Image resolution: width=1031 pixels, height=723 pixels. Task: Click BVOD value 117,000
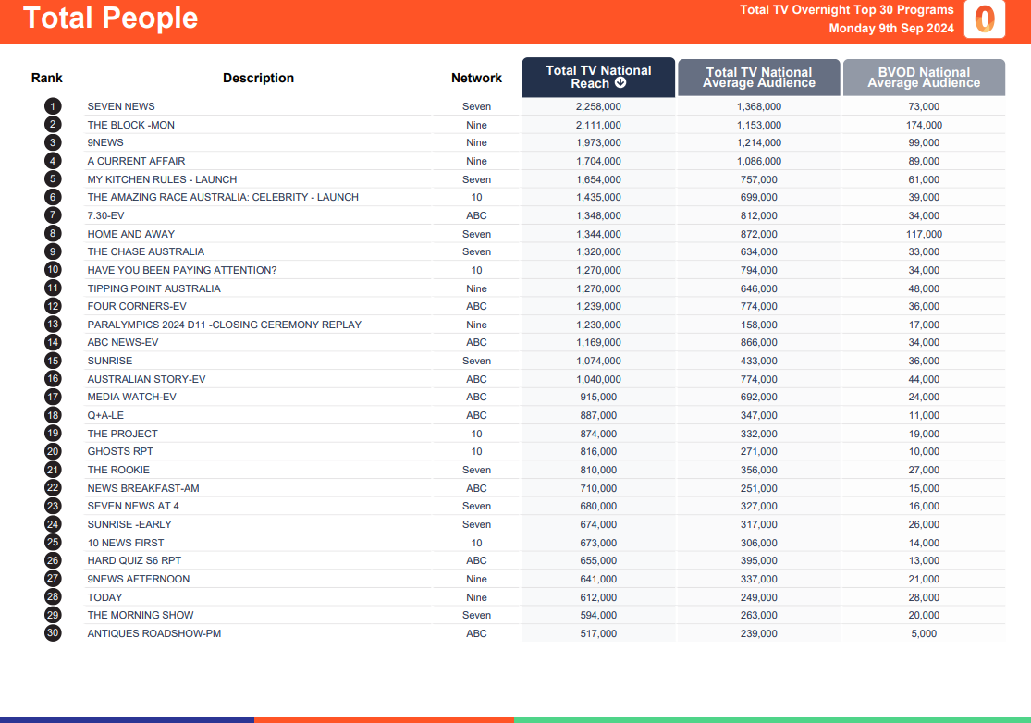(924, 234)
